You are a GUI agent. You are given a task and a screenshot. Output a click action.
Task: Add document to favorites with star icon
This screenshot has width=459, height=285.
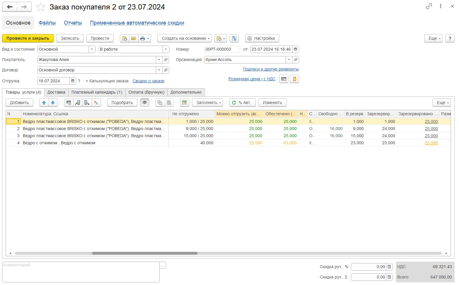[41, 7]
